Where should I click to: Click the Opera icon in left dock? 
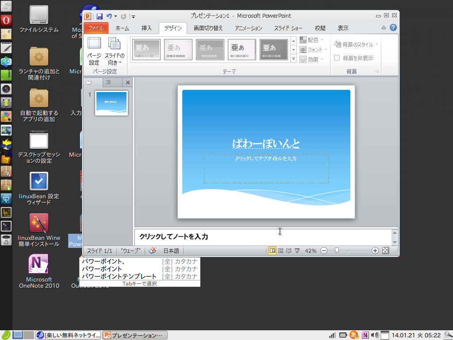(x=6, y=20)
